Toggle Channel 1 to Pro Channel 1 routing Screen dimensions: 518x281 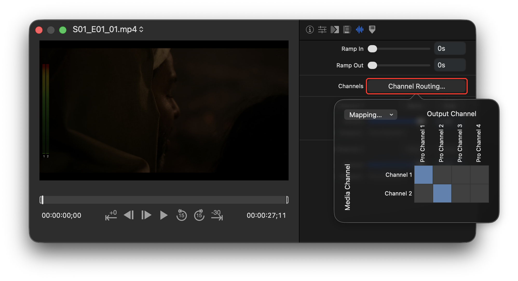(424, 175)
